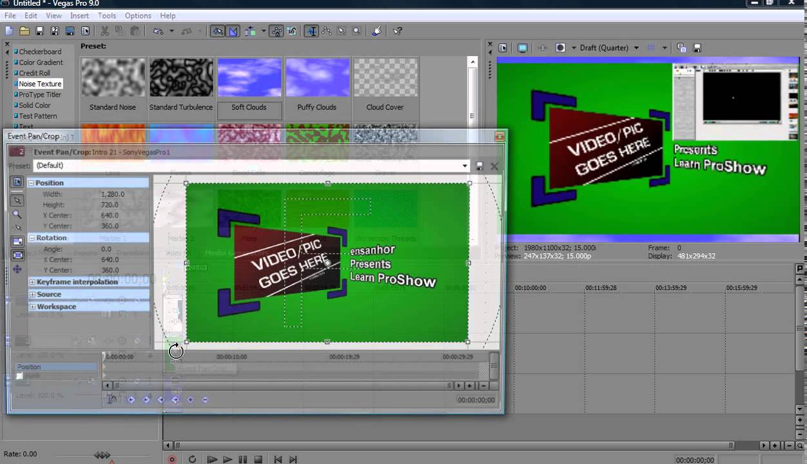Choose the Puffy Clouds preset thumbnail
Viewport: 807px width, 464px height.
click(317, 78)
